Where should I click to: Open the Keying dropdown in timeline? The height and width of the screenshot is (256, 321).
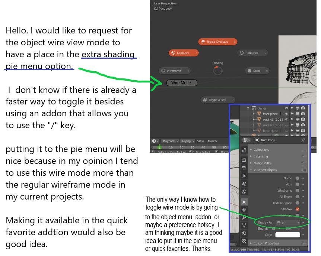pyautogui.click(x=187, y=141)
